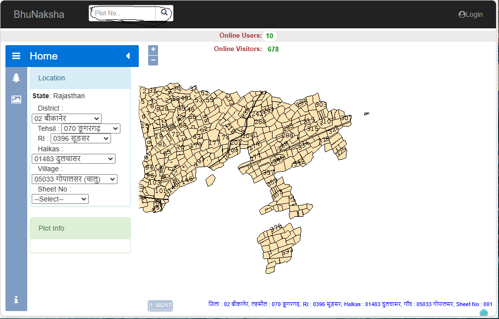Viewport: 499px width, 319px height.
Task: Select a Sheet No from dropdown
Action: (60, 199)
